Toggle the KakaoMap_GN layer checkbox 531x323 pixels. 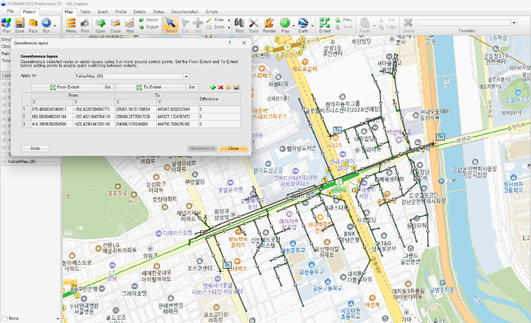[x=4, y=162]
